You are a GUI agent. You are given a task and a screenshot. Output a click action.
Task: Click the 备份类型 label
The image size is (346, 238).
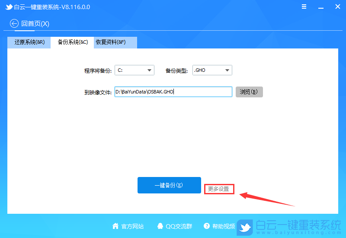(176, 71)
